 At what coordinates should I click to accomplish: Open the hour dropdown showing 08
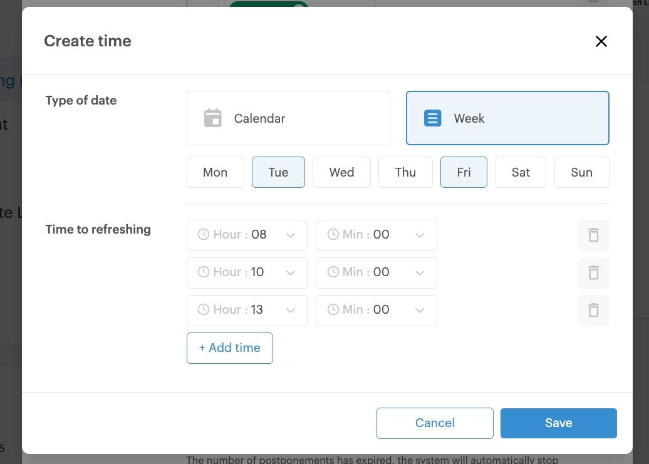pyautogui.click(x=290, y=235)
